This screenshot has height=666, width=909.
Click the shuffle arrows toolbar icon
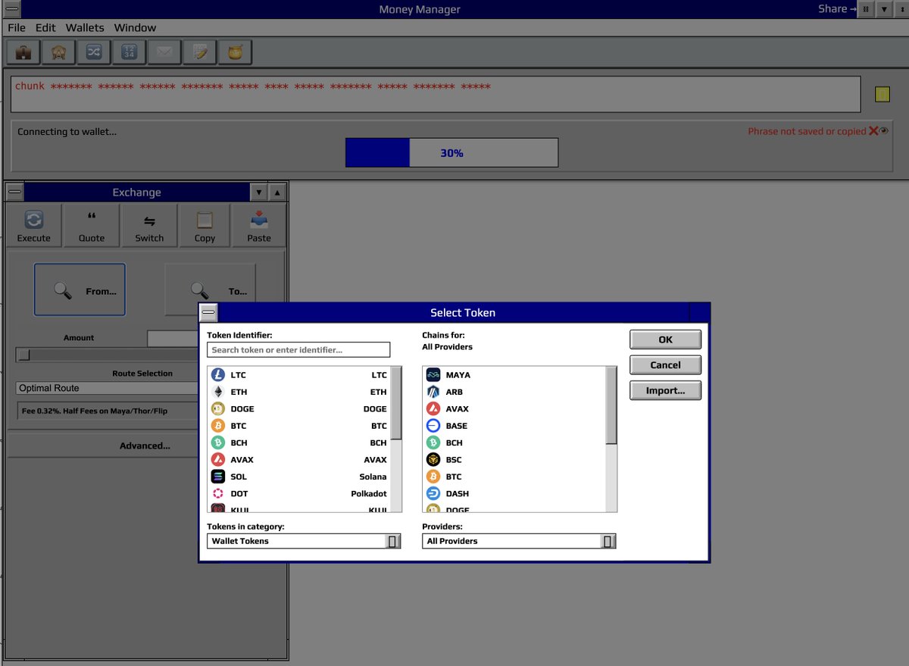[x=94, y=52]
